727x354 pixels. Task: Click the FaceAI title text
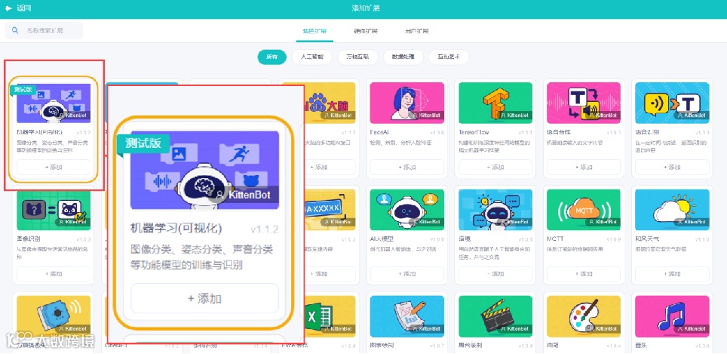coord(380,132)
